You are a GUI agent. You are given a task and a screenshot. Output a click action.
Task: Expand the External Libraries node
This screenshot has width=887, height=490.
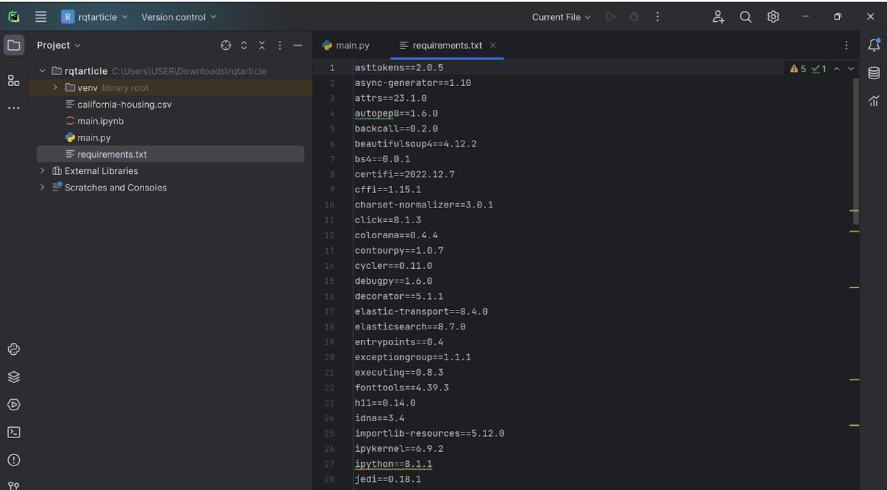[42, 171]
